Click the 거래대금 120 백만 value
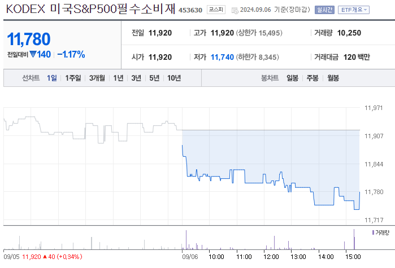Image resolution: width=395 pixels, height=268 pixels. pos(357,57)
